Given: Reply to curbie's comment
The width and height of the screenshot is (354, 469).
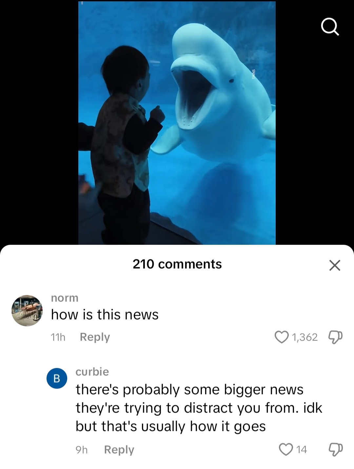Looking at the screenshot, I should [x=119, y=450].
